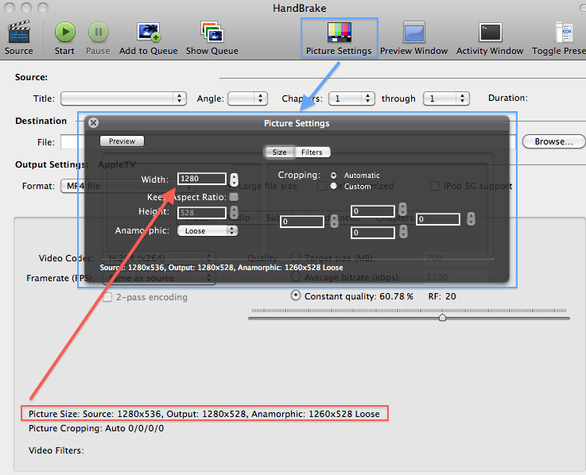The width and height of the screenshot is (586, 475).
Task: Toggle the Keep Aspect Ratio checkbox
Action: click(234, 197)
